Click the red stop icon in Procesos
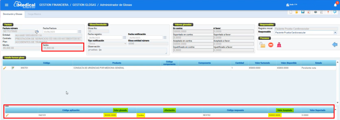The height and width of the screenshot is (120, 340). [x=270, y=45]
